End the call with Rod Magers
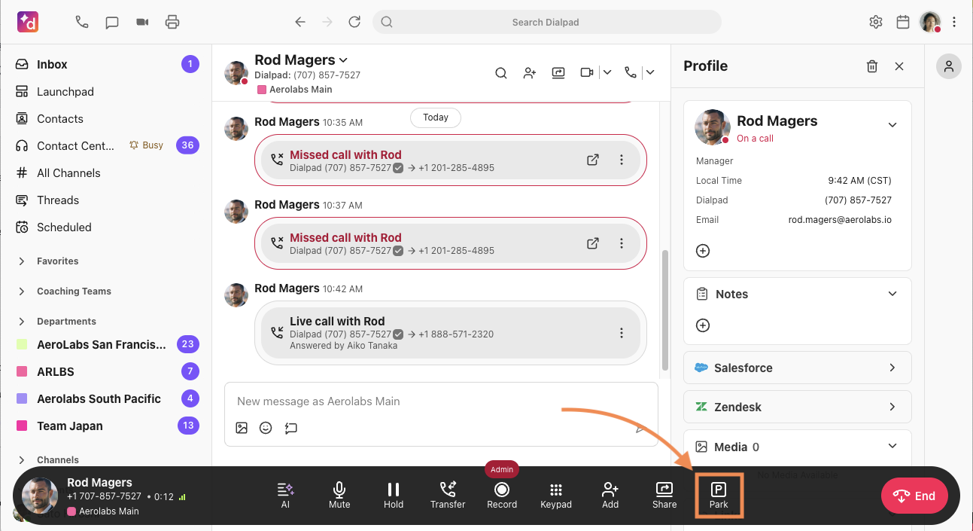The height and width of the screenshot is (531, 973). tap(914, 496)
